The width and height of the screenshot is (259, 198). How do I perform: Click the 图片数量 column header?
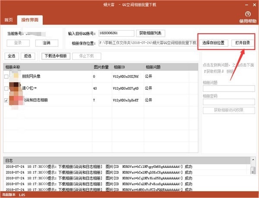tap(102, 67)
